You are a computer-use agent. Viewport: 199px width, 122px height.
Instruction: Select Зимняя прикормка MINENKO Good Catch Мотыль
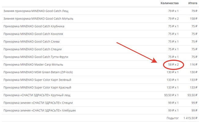38,19
